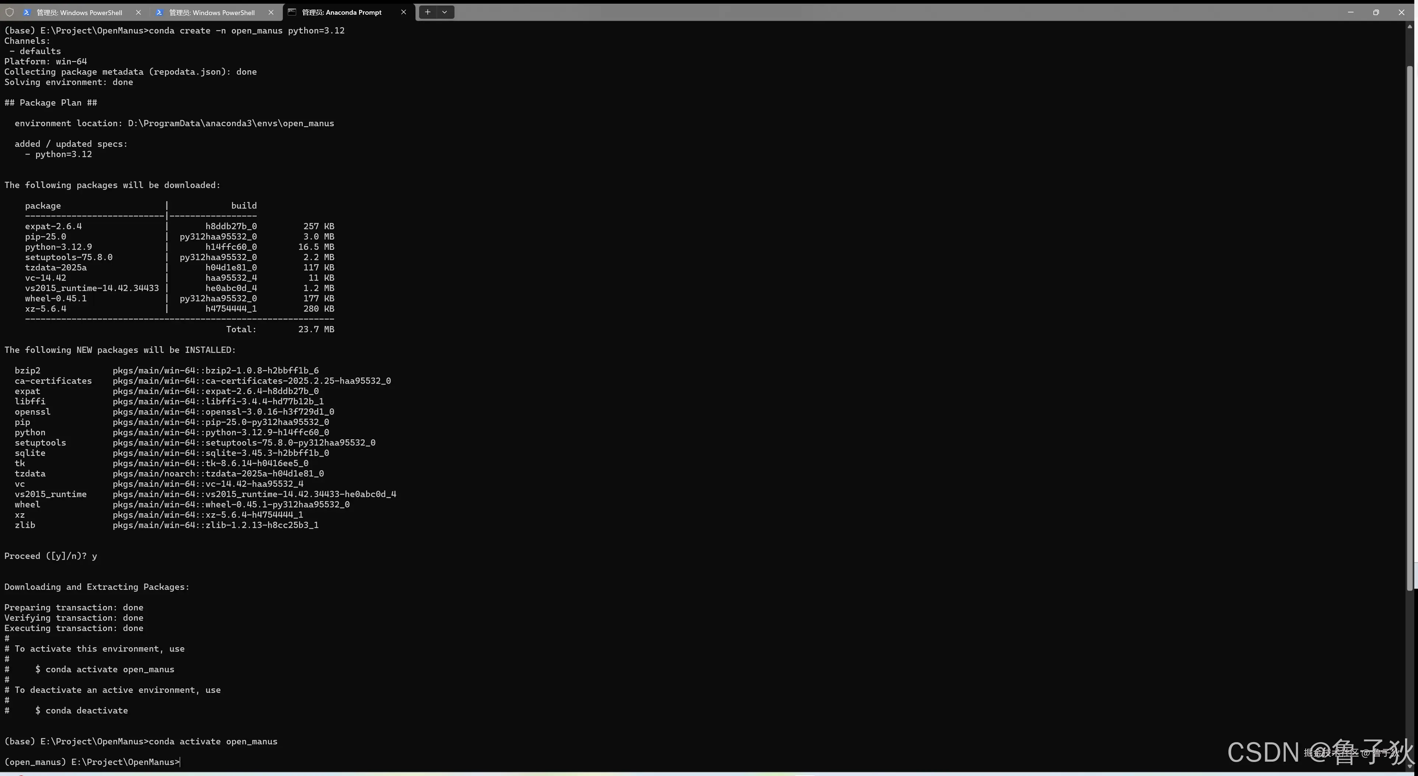Image resolution: width=1418 pixels, height=776 pixels.
Task: Close the first Windows PowerShell tab
Action: tap(138, 12)
